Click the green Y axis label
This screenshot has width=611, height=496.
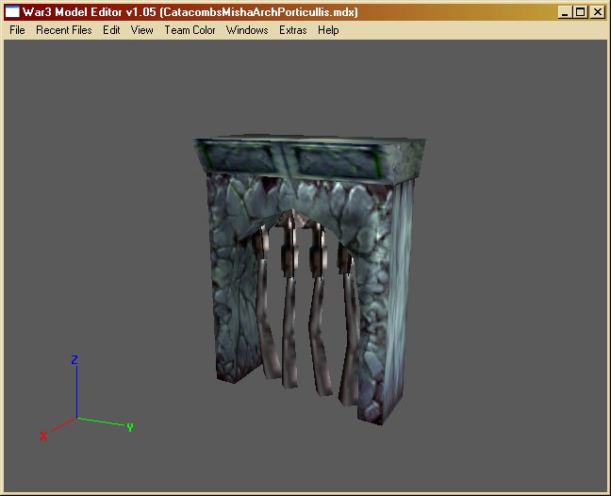pos(130,427)
